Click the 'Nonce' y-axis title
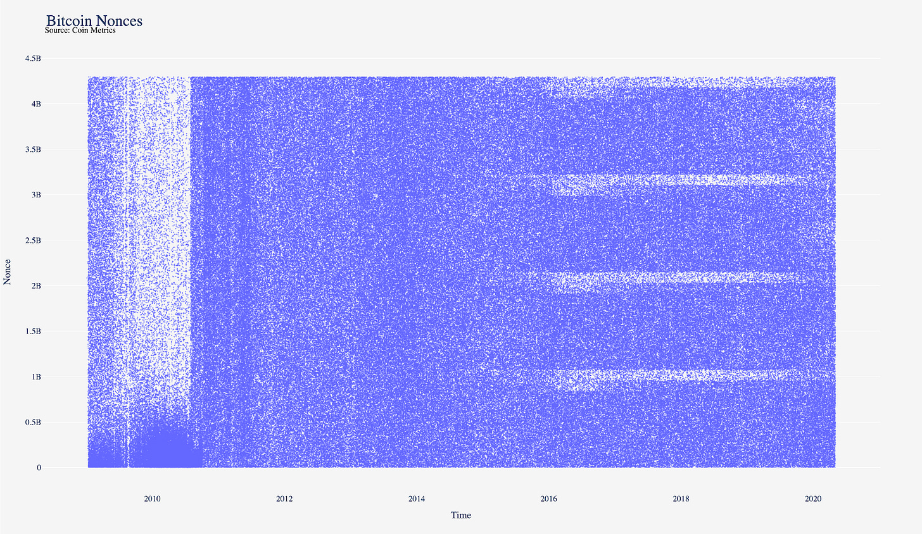Screen dimensions: 922x534 pyautogui.click(x=8, y=271)
